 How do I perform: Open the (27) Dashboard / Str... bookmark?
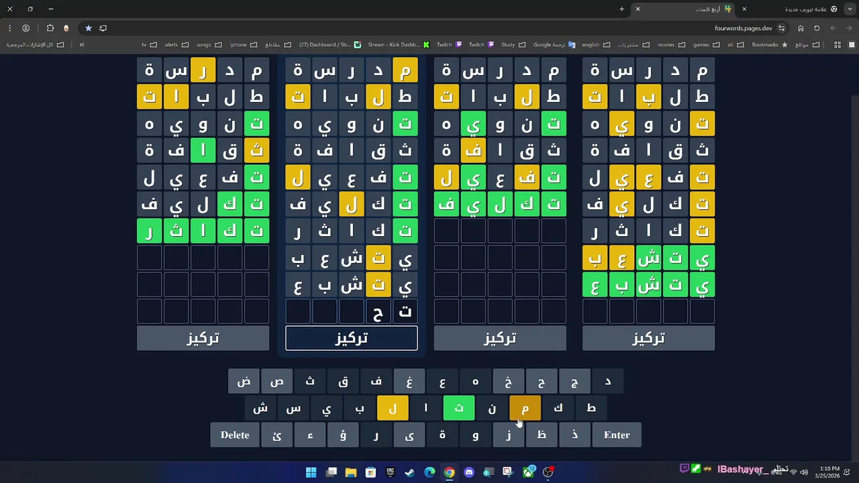[330, 45]
